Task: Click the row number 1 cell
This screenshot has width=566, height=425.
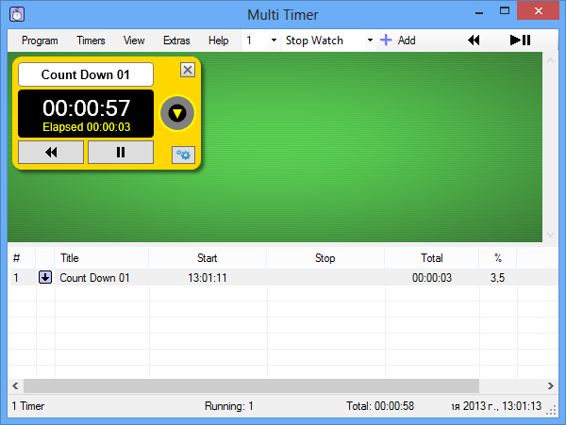Action: coord(16,278)
